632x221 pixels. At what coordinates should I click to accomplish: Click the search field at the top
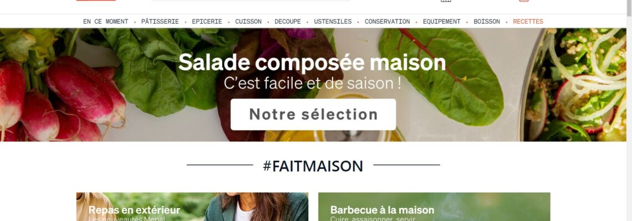point(250,1)
